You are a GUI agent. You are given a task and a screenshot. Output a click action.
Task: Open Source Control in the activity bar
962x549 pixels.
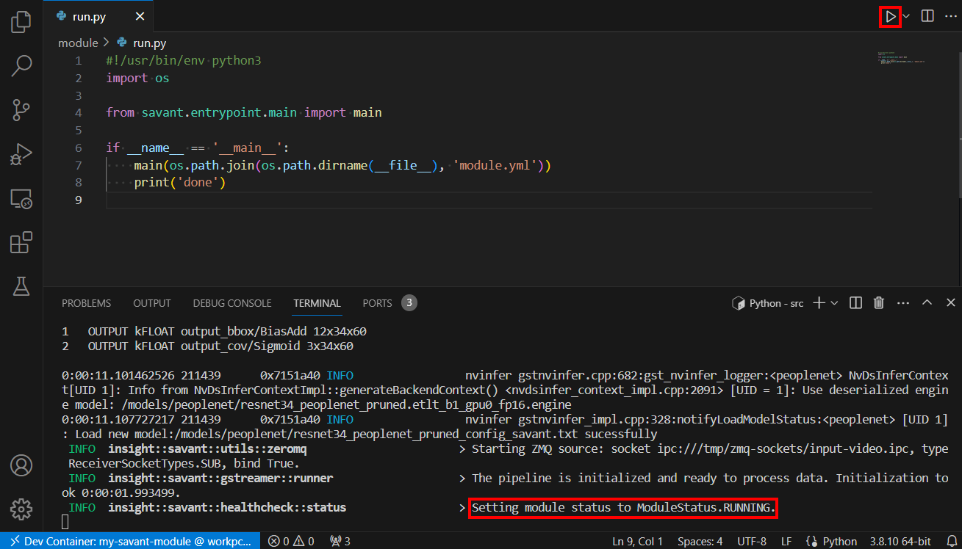coord(21,110)
